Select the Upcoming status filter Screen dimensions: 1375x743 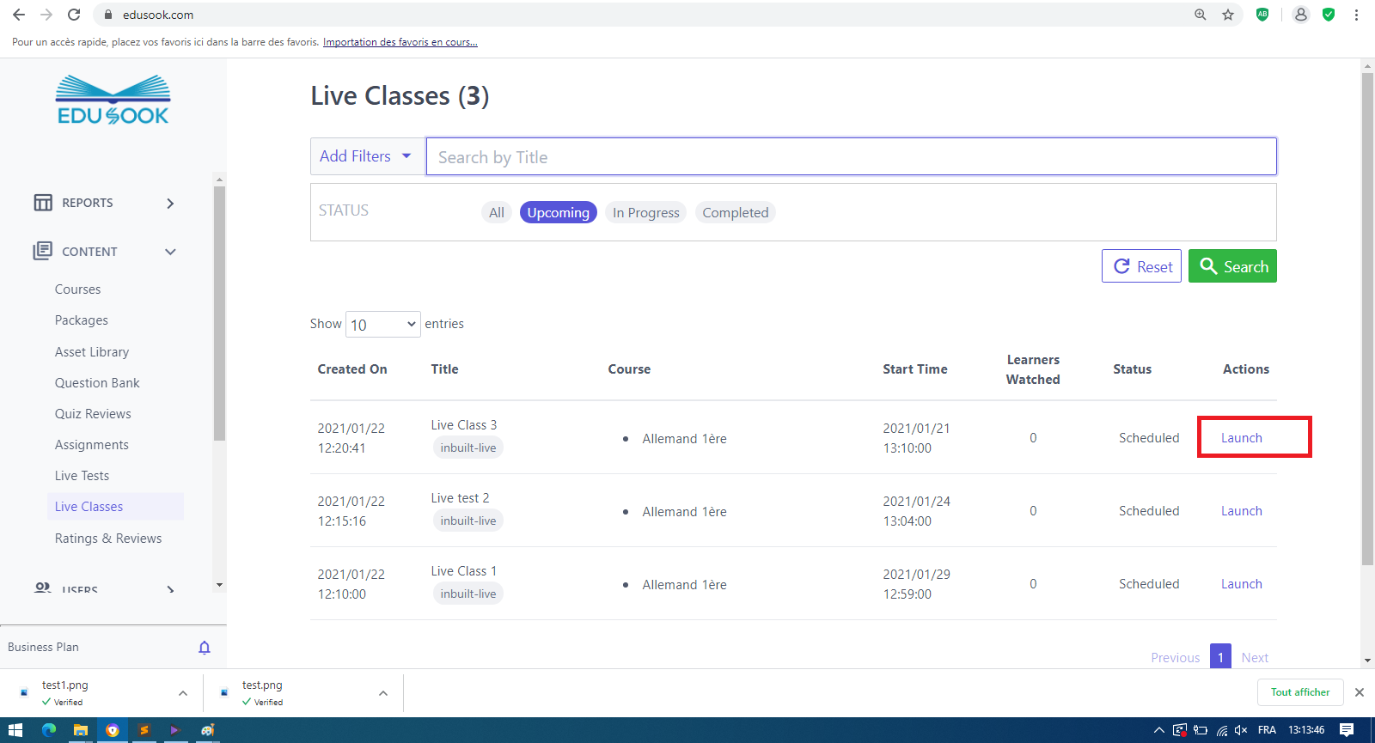pos(558,212)
